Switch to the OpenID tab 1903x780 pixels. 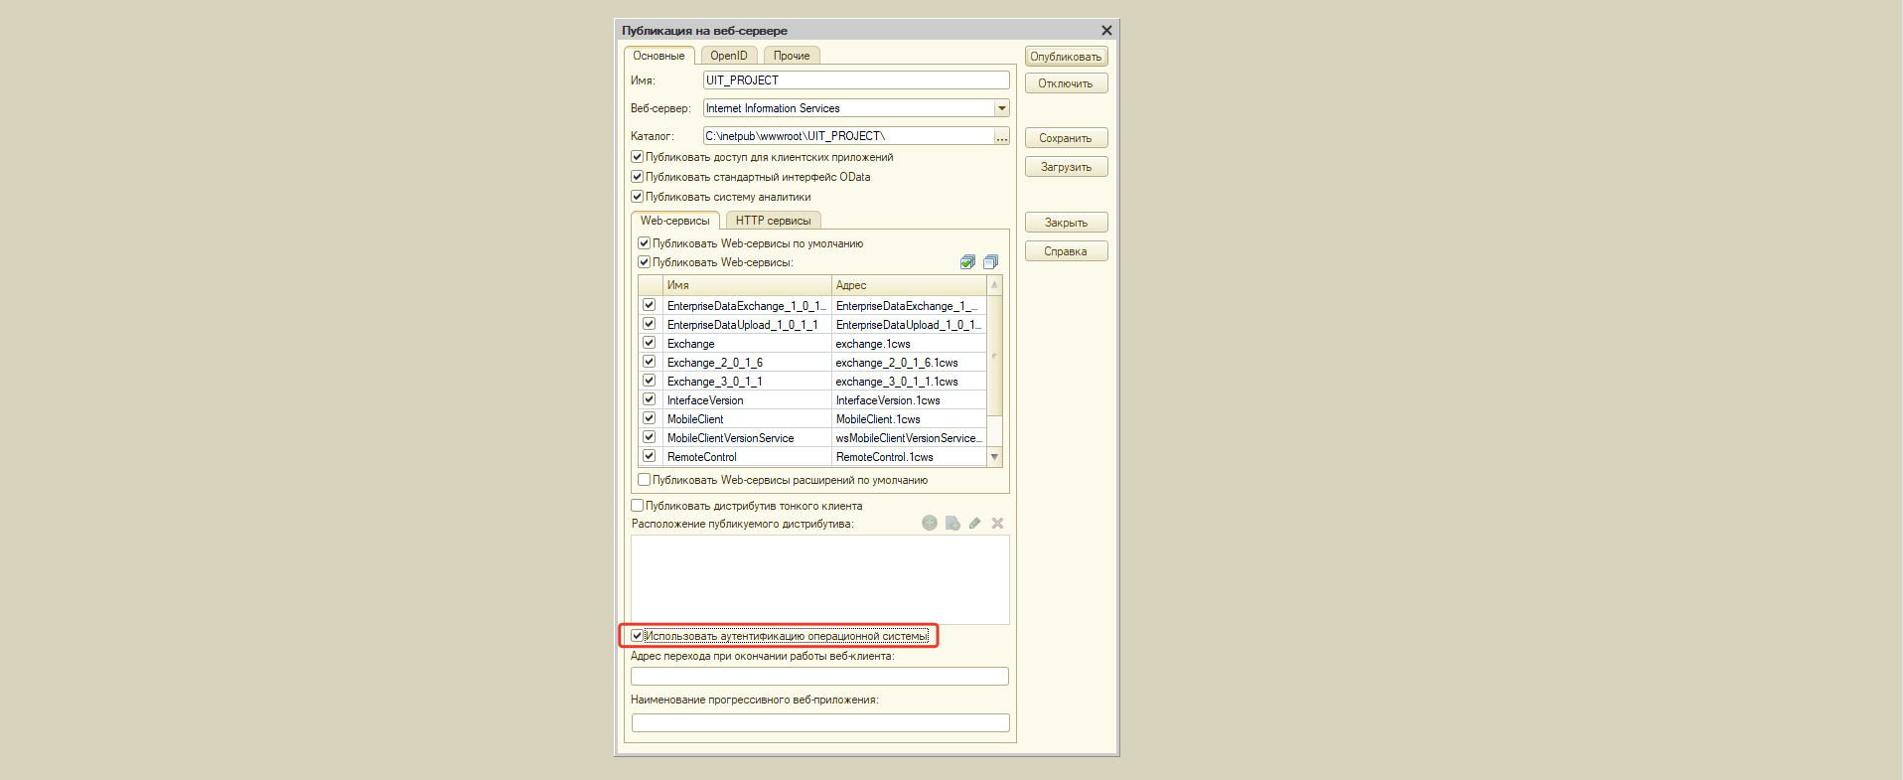[728, 56]
